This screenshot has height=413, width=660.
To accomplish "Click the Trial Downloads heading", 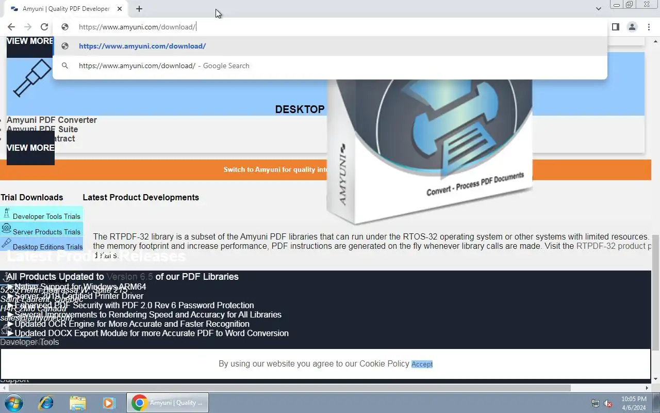I will pyautogui.click(x=31, y=197).
